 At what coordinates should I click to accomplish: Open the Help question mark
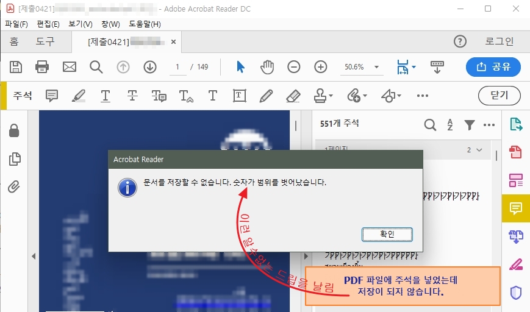pos(460,41)
